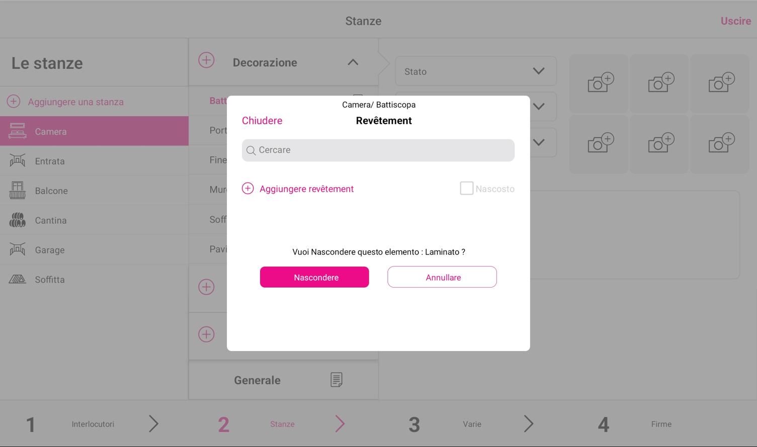Click the arrow after Interlocutori step
The width and height of the screenshot is (757, 447).
pyautogui.click(x=154, y=424)
